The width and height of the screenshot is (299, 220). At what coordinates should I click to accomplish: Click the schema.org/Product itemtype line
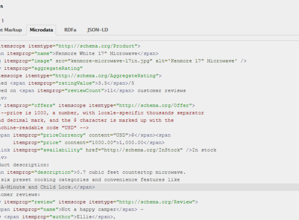pos(70,46)
